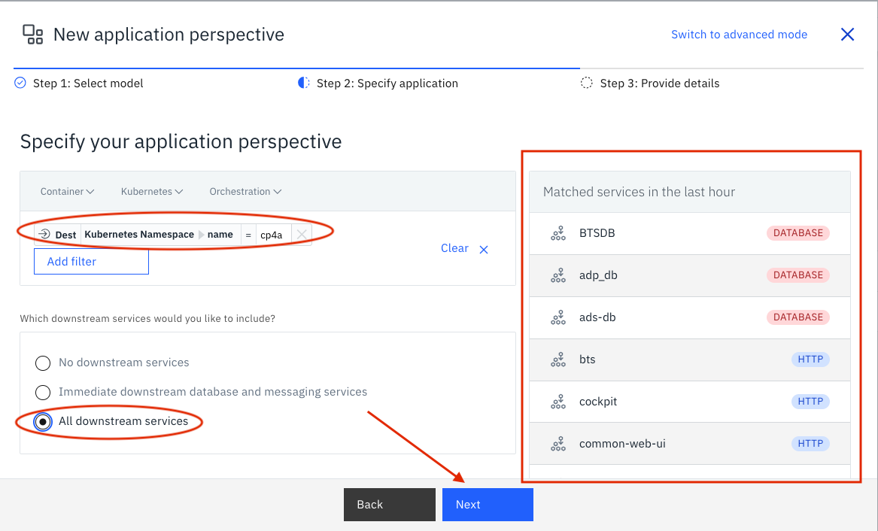878x531 pixels.
Task: Click the DATABASE tag on ads-db row
Action: (798, 317)
